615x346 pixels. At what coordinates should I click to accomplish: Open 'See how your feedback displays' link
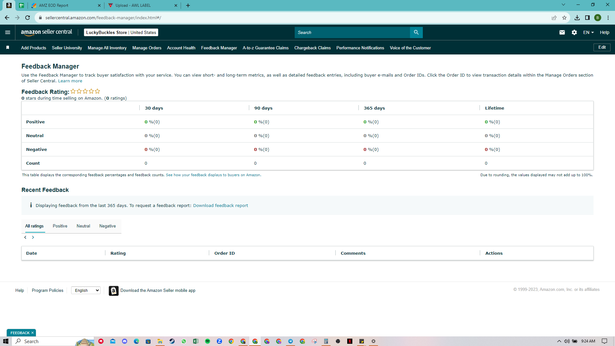tap(213, 175)
